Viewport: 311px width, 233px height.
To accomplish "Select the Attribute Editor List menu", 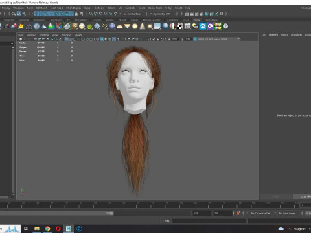I will click(264, 34).
